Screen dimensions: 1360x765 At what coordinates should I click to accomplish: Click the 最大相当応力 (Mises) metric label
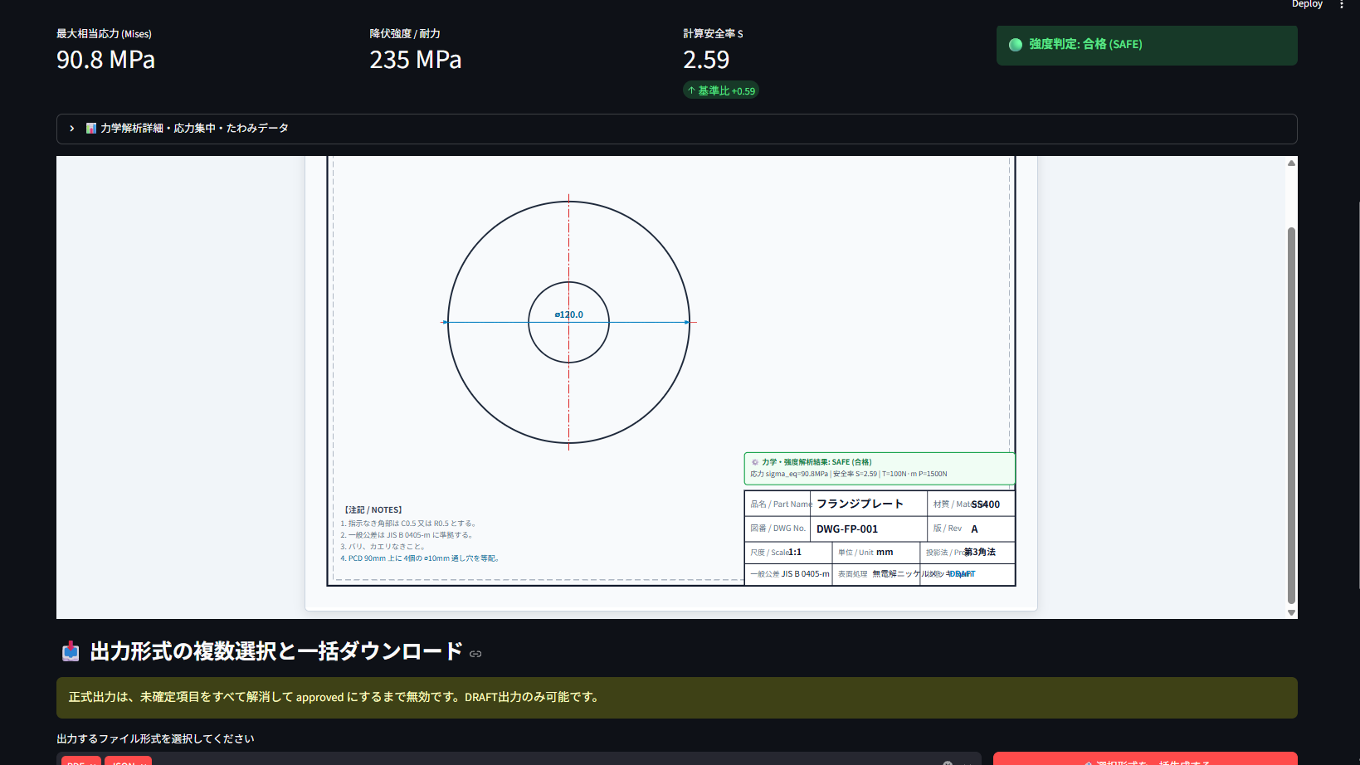click(104, 34)
